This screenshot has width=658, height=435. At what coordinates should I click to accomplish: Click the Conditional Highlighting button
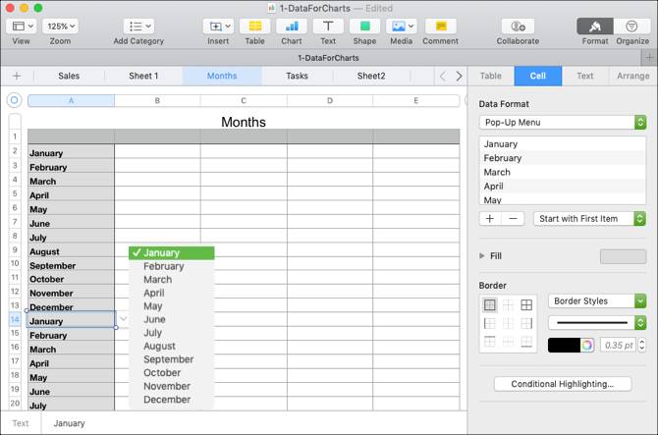click(x=563, y=384)
